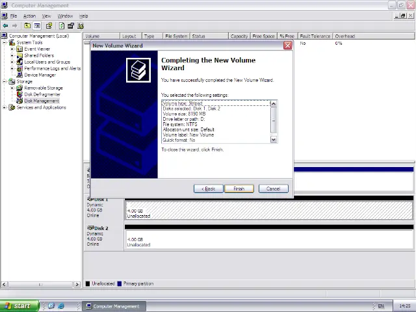This screenshot has width=416, height=312.
Task: Click the Up one level toolbar icon
Action: (27, 26)
